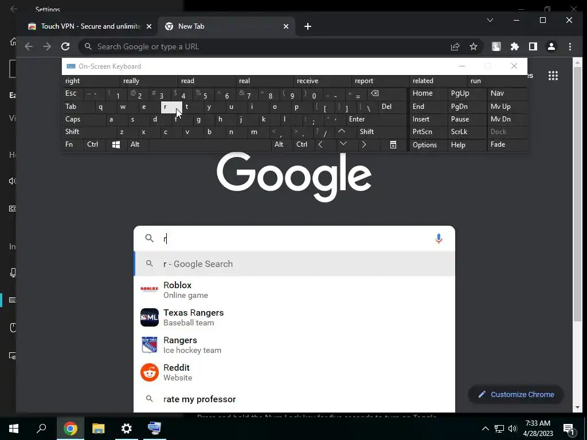This screenshot has height=440, width=587.
Task: Toggle the left Alt key
Action: 138,144
